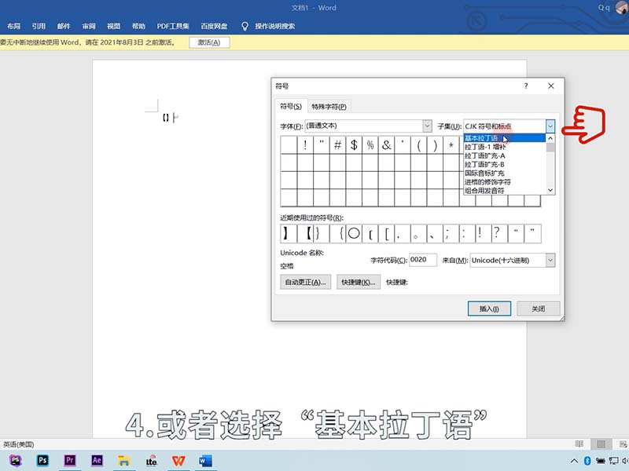Pick the 。 period from recently used symbols

[419, 233]
